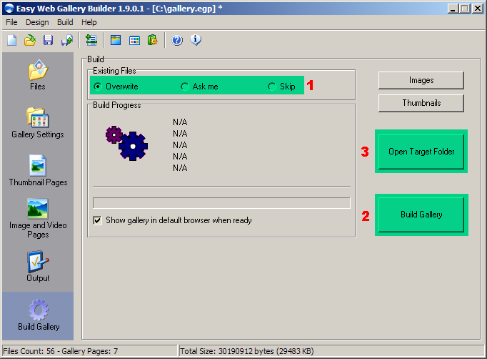Screen dimensions: 487x359
Task: Select the Skip radio option
Action: pyautogui.click(x=281, y=86)
